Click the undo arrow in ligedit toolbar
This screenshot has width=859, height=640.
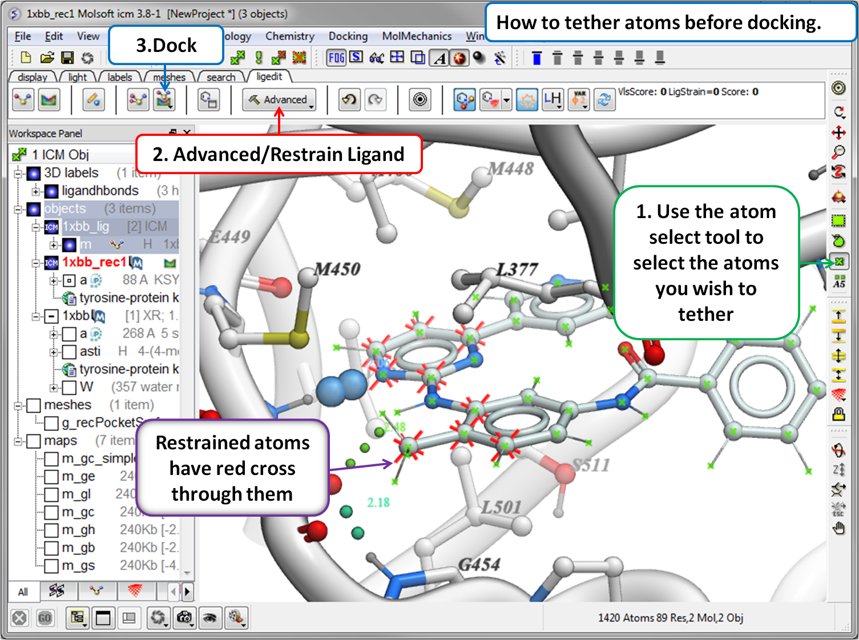click(349, 100)
